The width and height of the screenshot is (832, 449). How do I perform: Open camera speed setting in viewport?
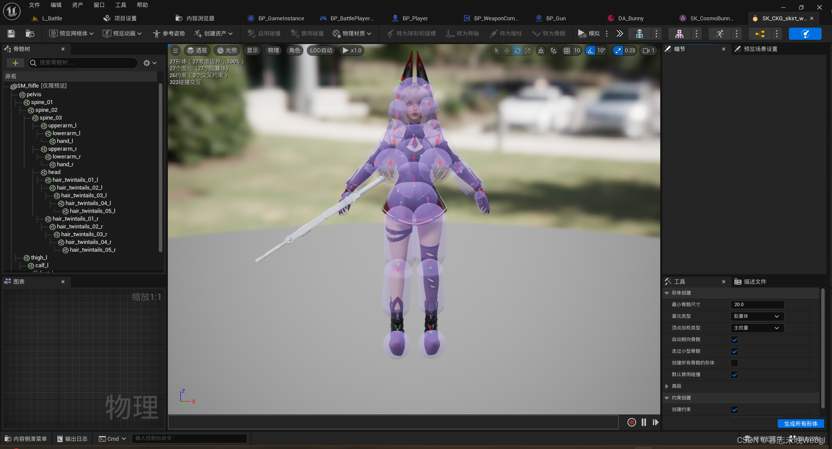[648, 51]
